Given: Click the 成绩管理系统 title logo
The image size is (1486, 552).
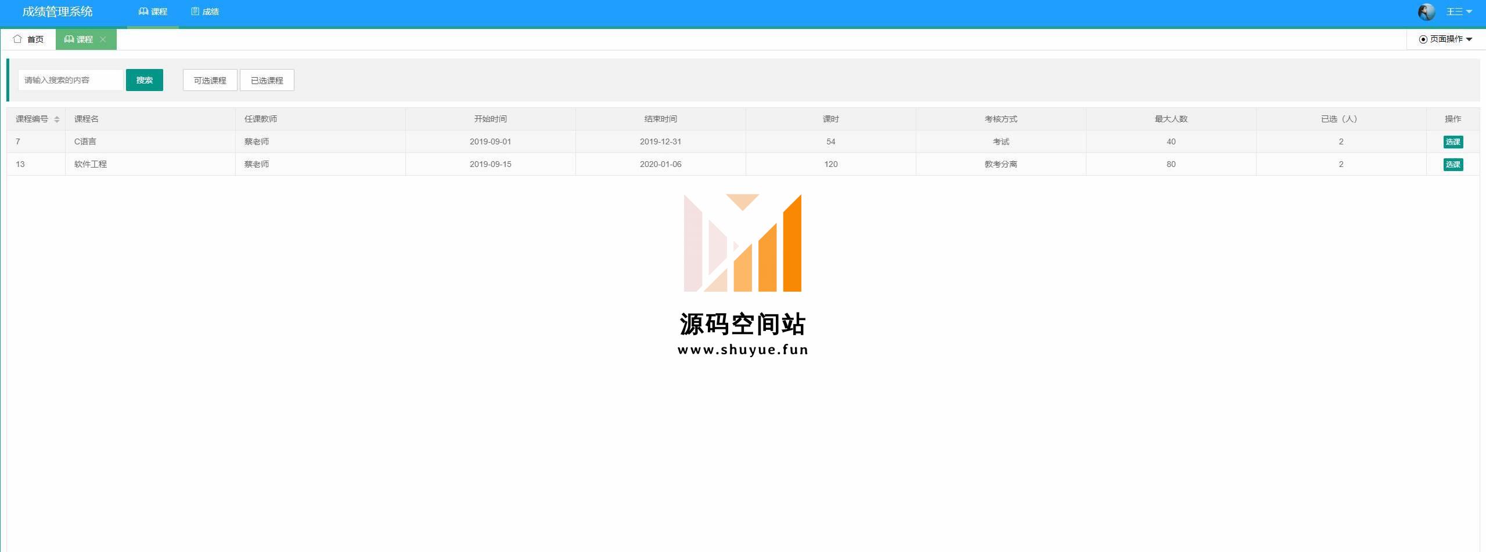Looking at the screenshot, I should tap(57, 12).
